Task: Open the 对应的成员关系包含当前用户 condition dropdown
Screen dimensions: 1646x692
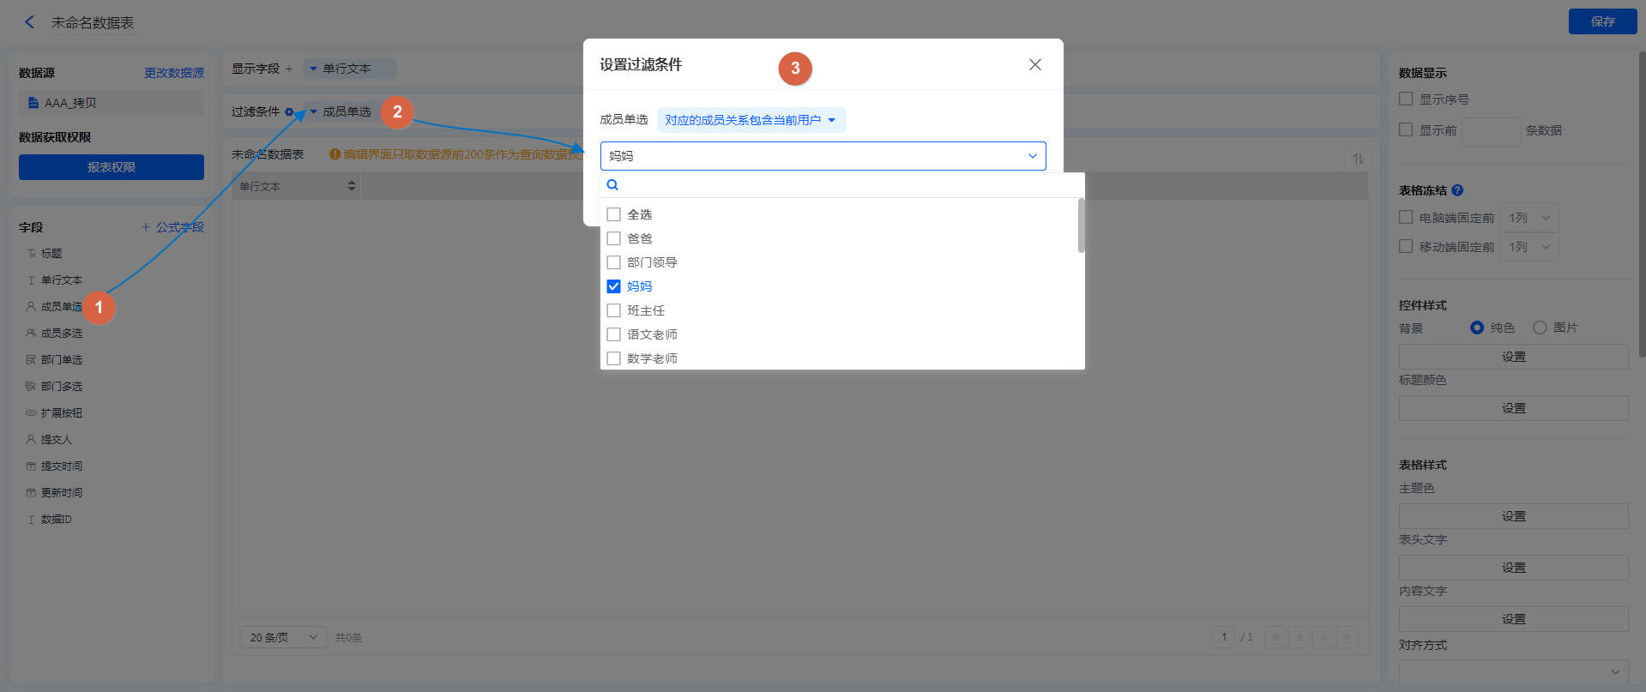Action: coord(751,120)
